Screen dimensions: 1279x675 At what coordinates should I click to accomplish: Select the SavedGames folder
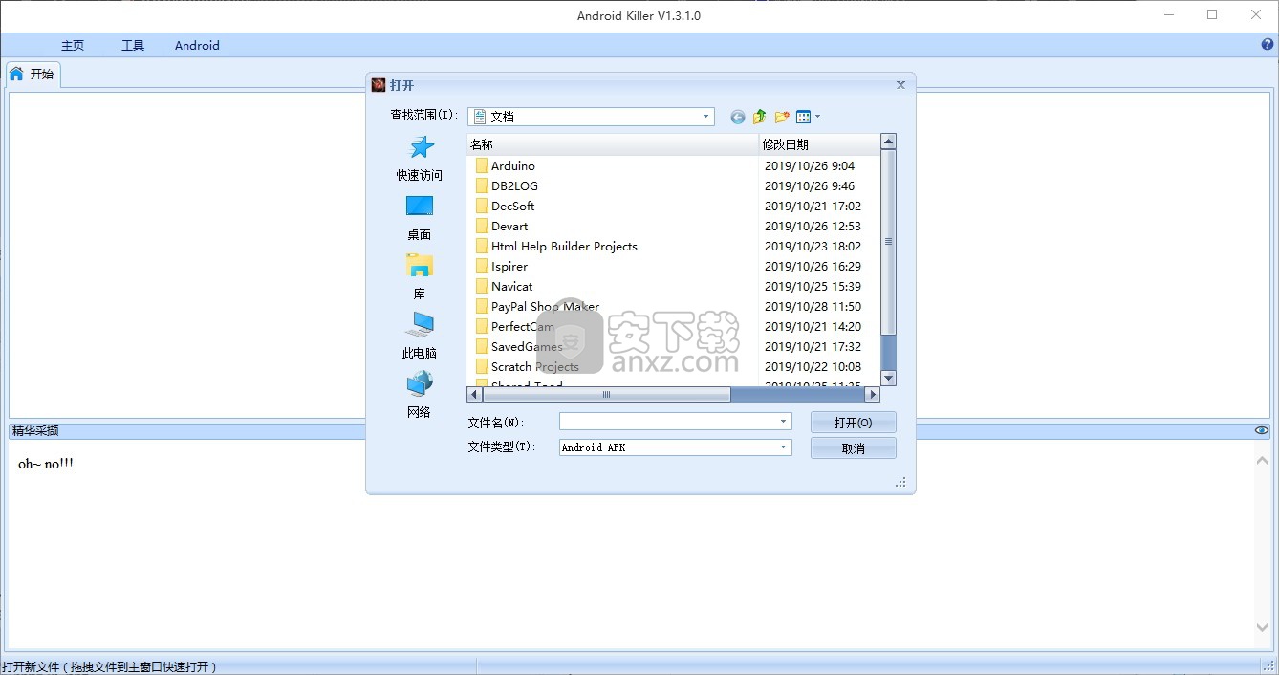527,346
